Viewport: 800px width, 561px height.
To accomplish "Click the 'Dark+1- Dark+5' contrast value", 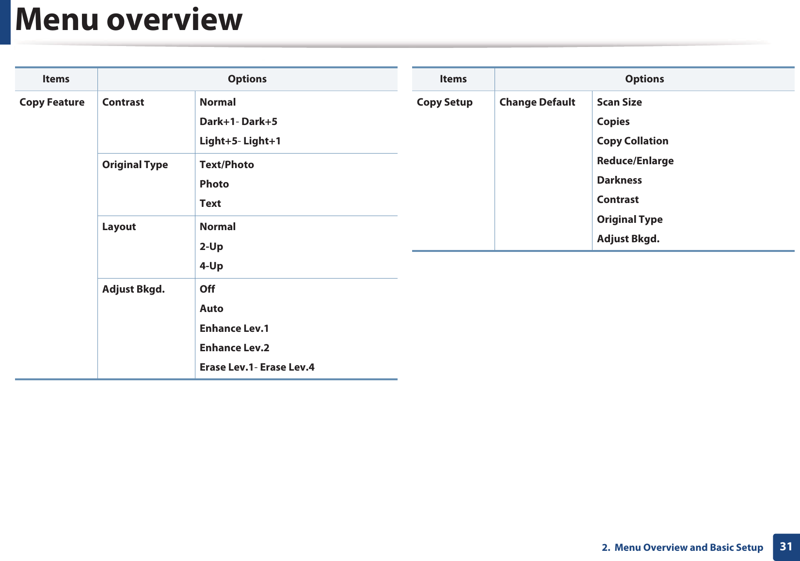I will [x=239, y=122].
